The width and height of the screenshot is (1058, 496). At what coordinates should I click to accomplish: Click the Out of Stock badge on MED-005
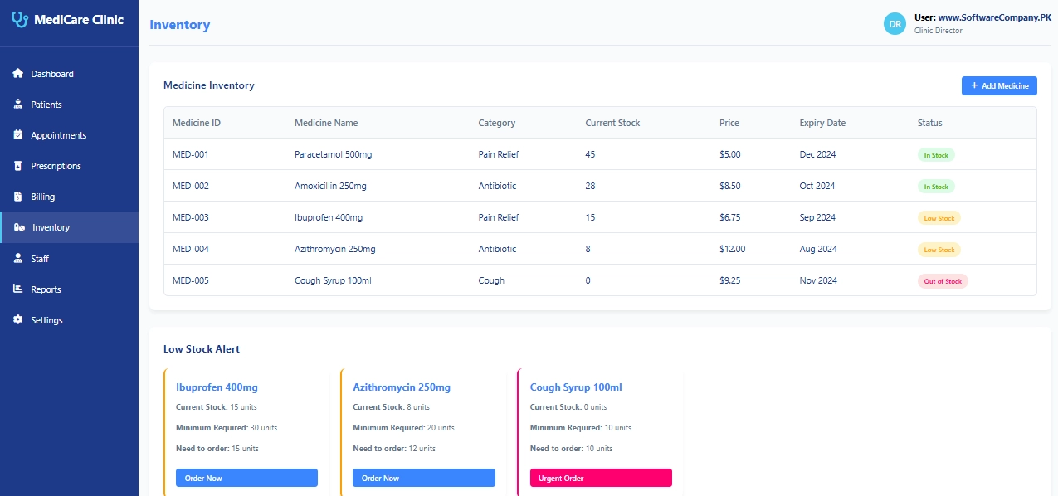tap(943, 280)
